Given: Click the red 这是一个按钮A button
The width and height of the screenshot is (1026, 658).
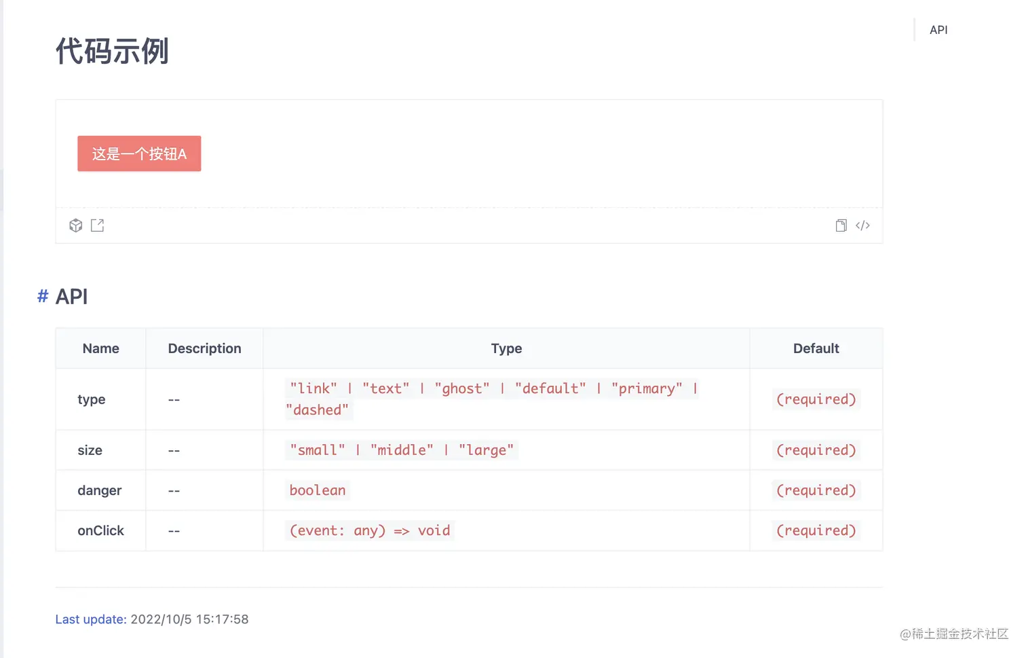Looking at the screenshot, I should (139, 153).
